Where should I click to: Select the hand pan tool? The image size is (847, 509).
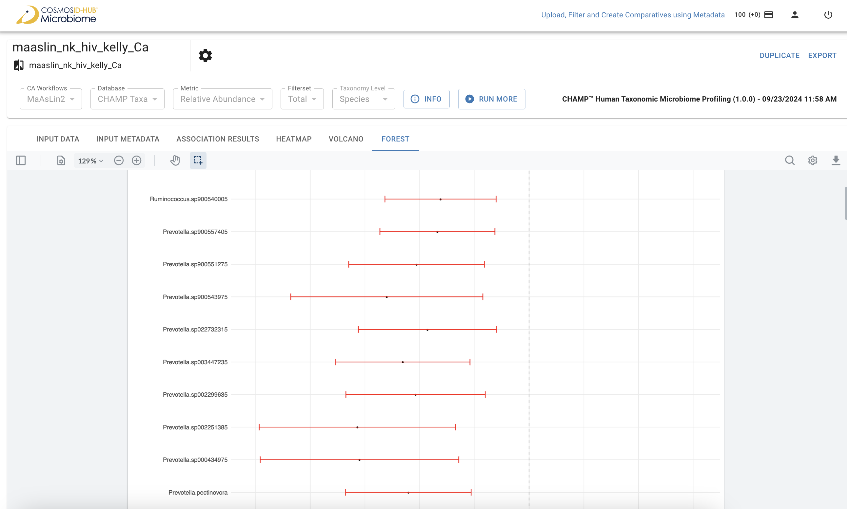175,160
